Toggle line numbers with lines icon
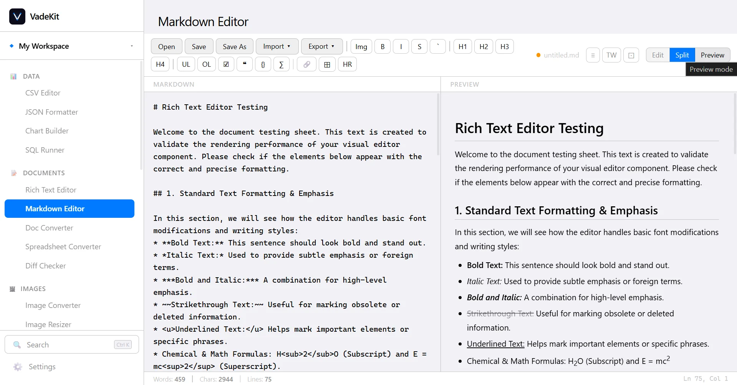The height and width of the screenshot is (385, 737). pyautogui.click(x=593, y=55)
